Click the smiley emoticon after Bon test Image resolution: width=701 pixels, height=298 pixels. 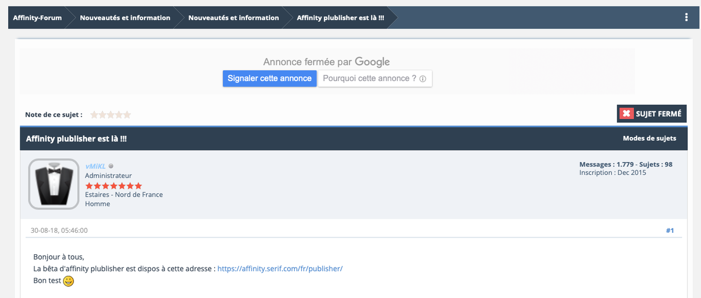68,281
